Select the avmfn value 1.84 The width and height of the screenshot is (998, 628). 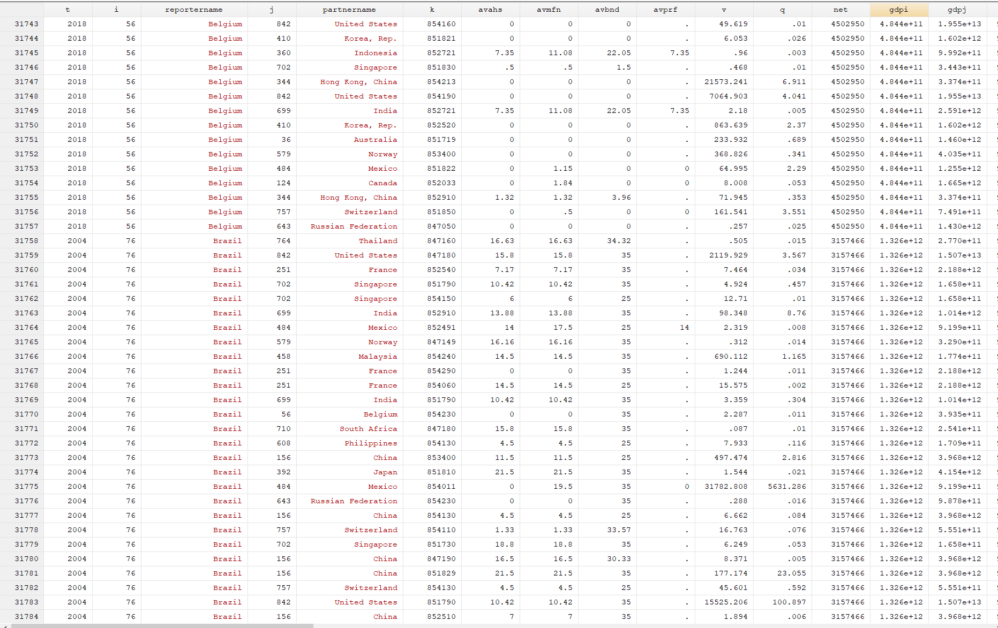(x=563, y=183)
